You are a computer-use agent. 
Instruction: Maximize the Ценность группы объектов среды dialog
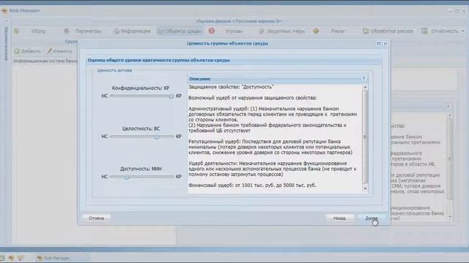378,44
